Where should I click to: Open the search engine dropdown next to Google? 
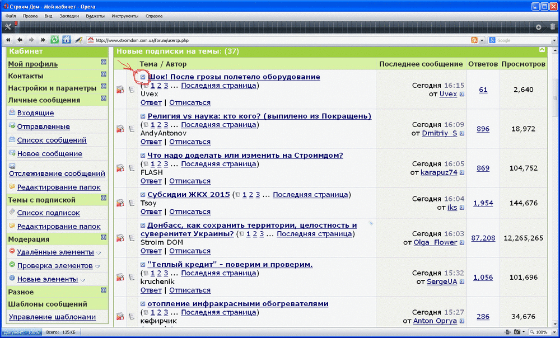click(x=554, y=40)
